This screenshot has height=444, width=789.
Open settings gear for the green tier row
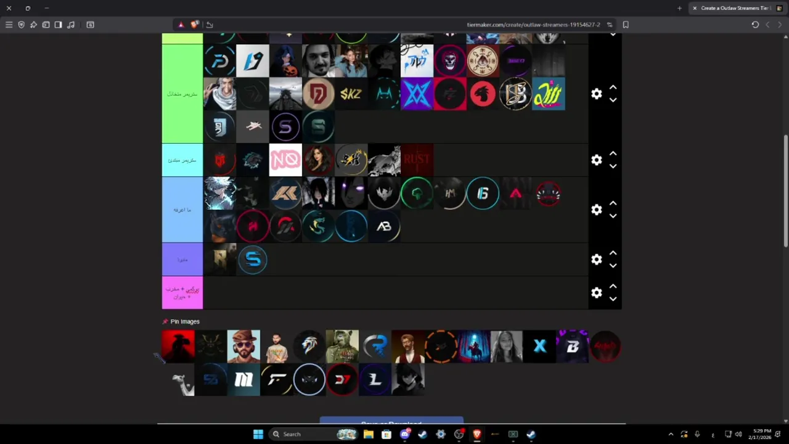[596, 94]
